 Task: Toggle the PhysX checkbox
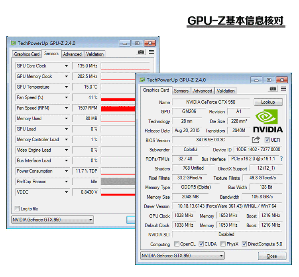coord(223,244)
